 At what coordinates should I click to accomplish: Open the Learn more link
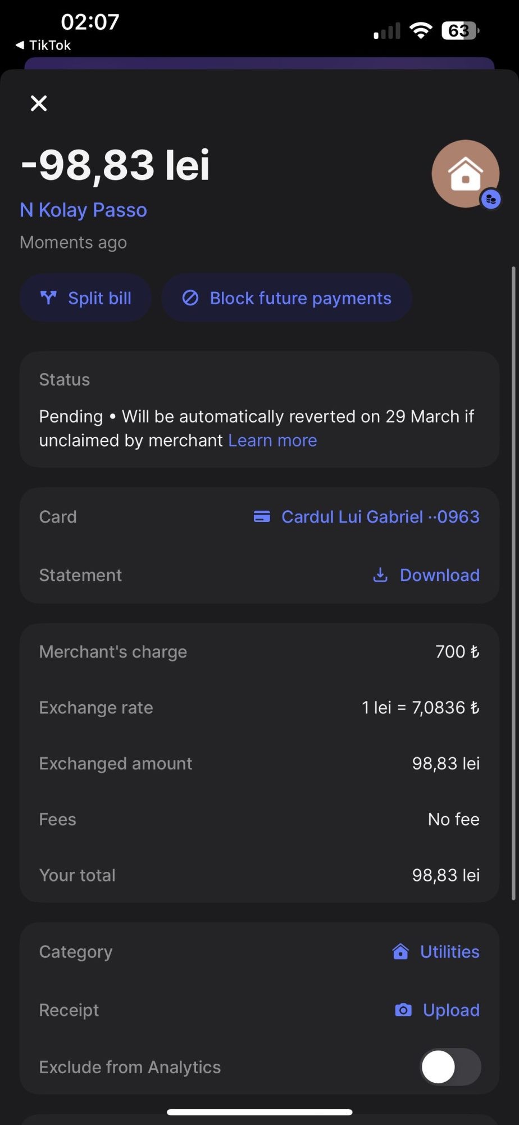coord(272,440)
